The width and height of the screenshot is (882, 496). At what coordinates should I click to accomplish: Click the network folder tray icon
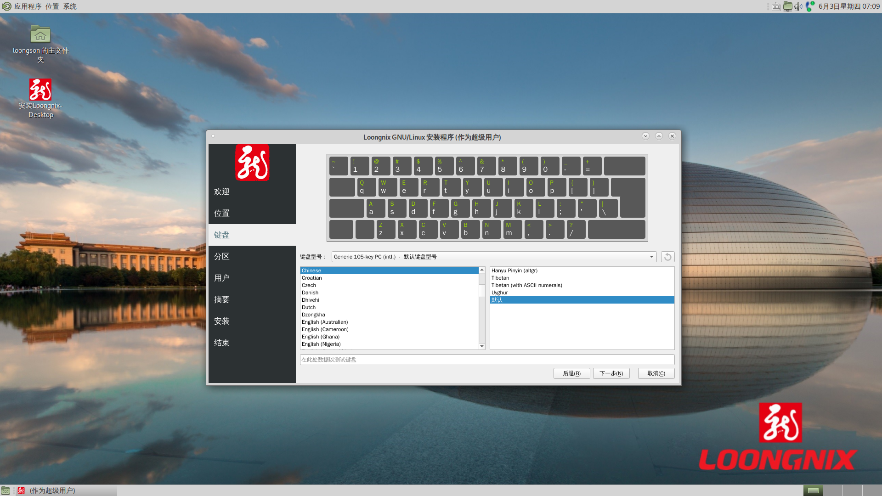[x=787, y=6]
